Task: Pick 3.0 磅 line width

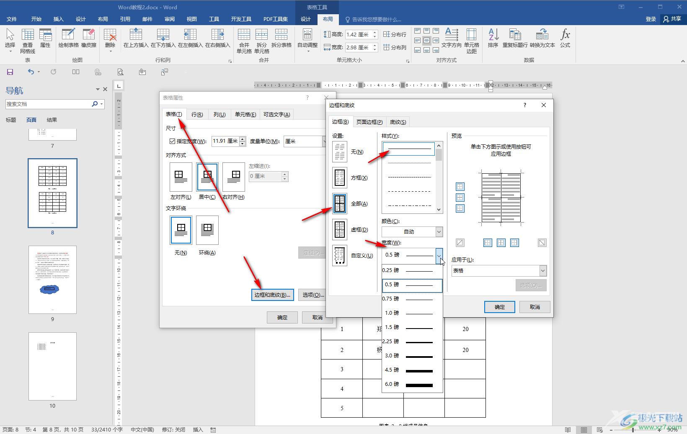Action: tap(412, 356)
